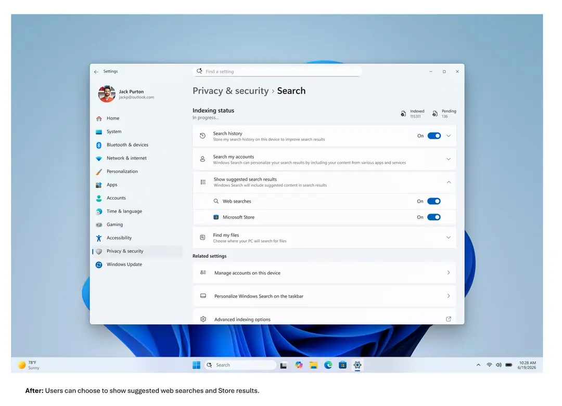
Task: Disable the Web searches toggle
Action: tap(433, 201)
